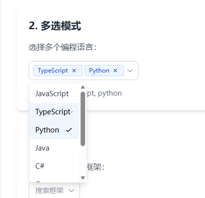Open the 搜索框架 search select box

(54, 190)
